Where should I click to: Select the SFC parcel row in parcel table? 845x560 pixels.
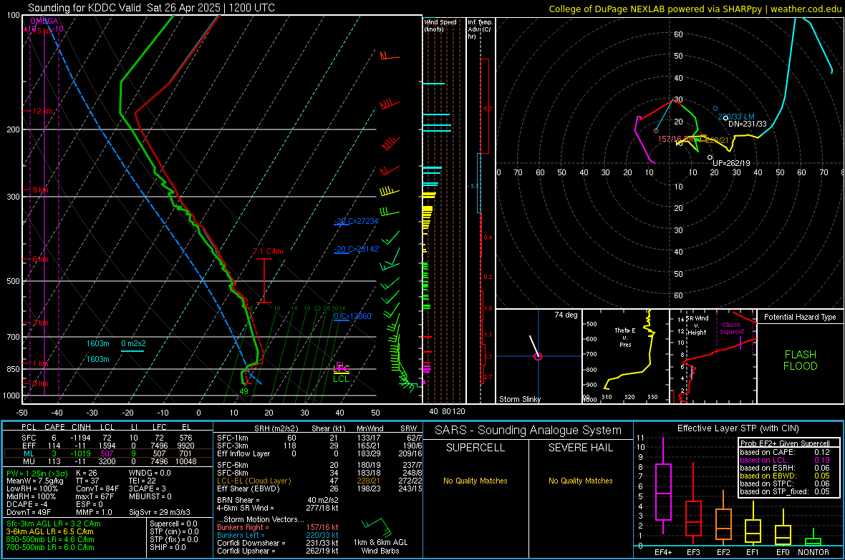point(107,438)
